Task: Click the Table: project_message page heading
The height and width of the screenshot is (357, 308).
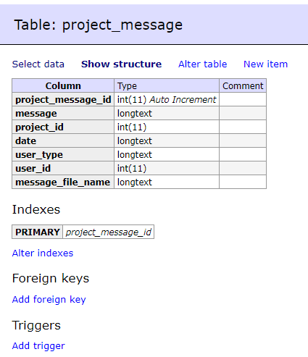Action: 99,25
